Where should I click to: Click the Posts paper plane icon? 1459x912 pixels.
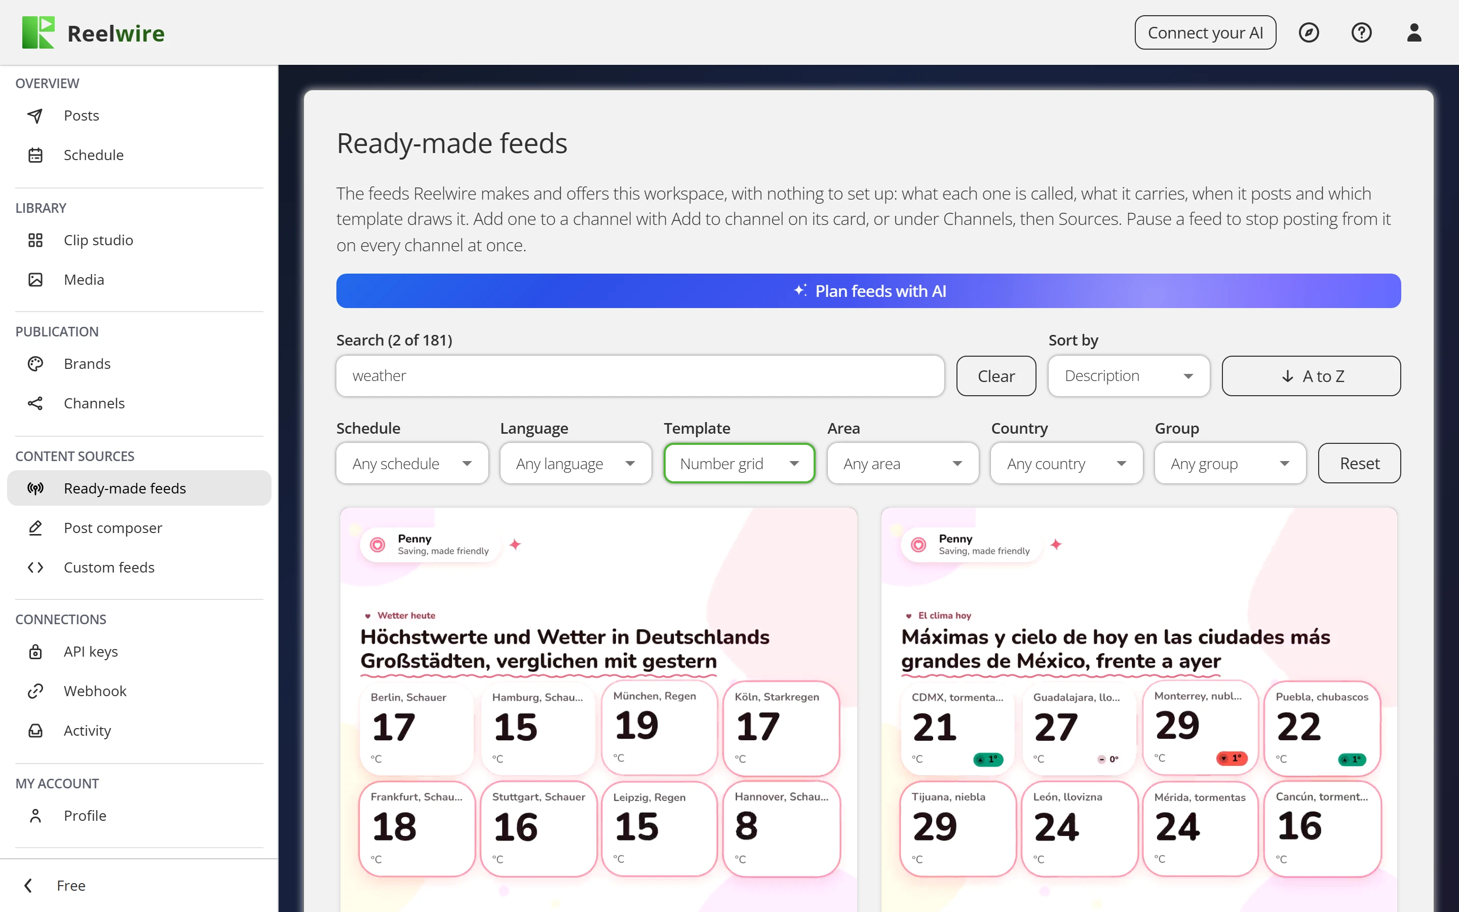(35, 115)
